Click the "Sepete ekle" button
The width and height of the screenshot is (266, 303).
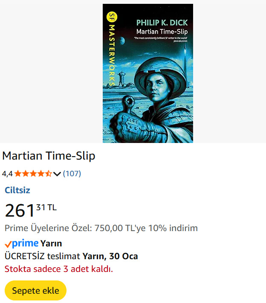(35, 291)
